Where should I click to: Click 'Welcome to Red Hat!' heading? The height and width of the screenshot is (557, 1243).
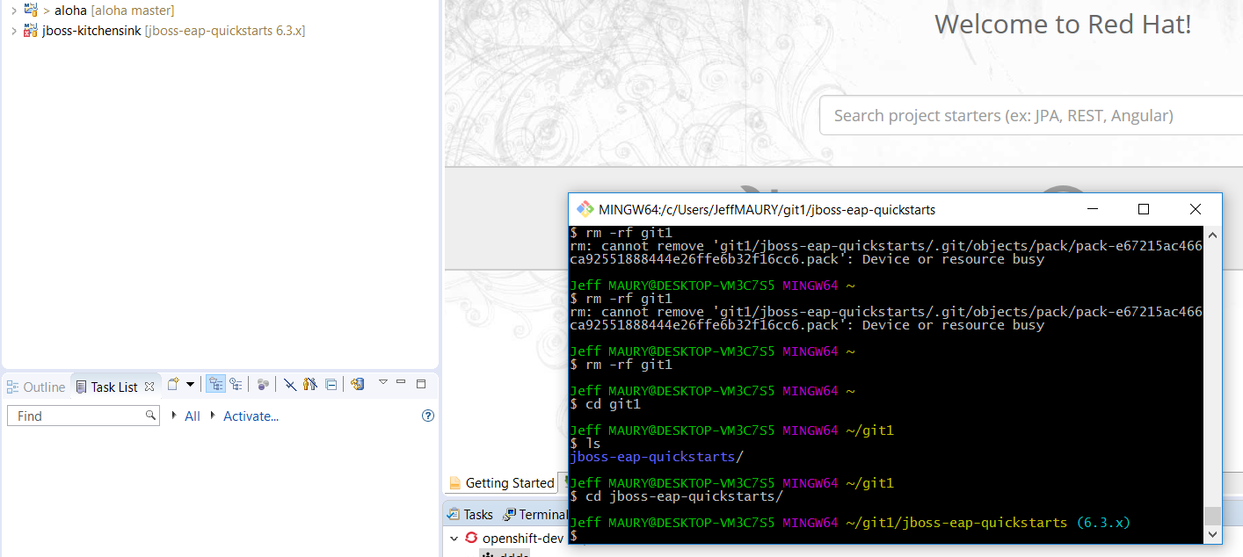pos(1063,24)
